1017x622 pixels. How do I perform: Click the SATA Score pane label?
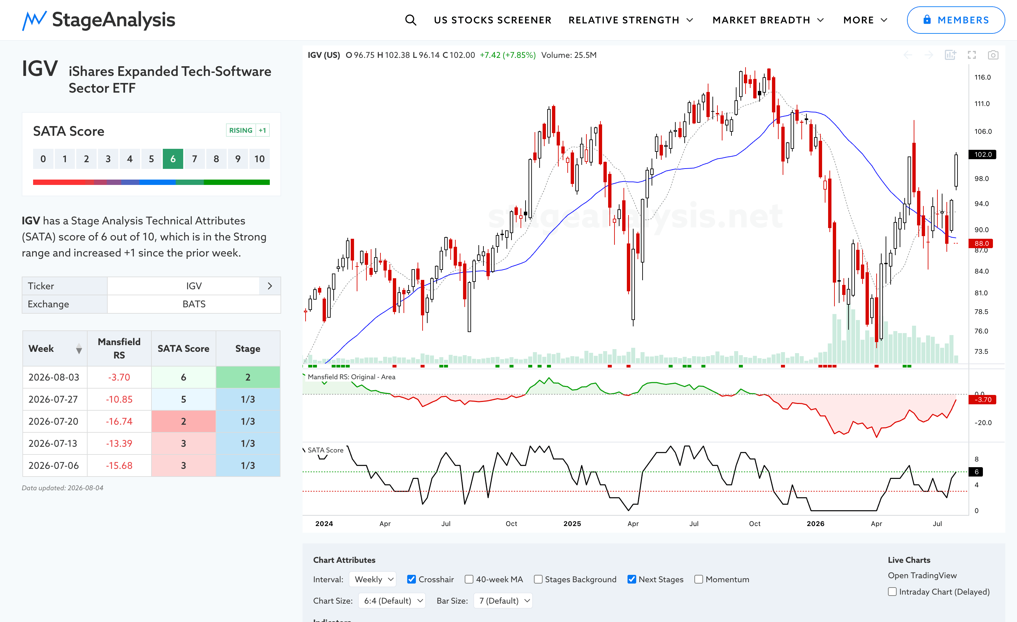tap(325, 450)
